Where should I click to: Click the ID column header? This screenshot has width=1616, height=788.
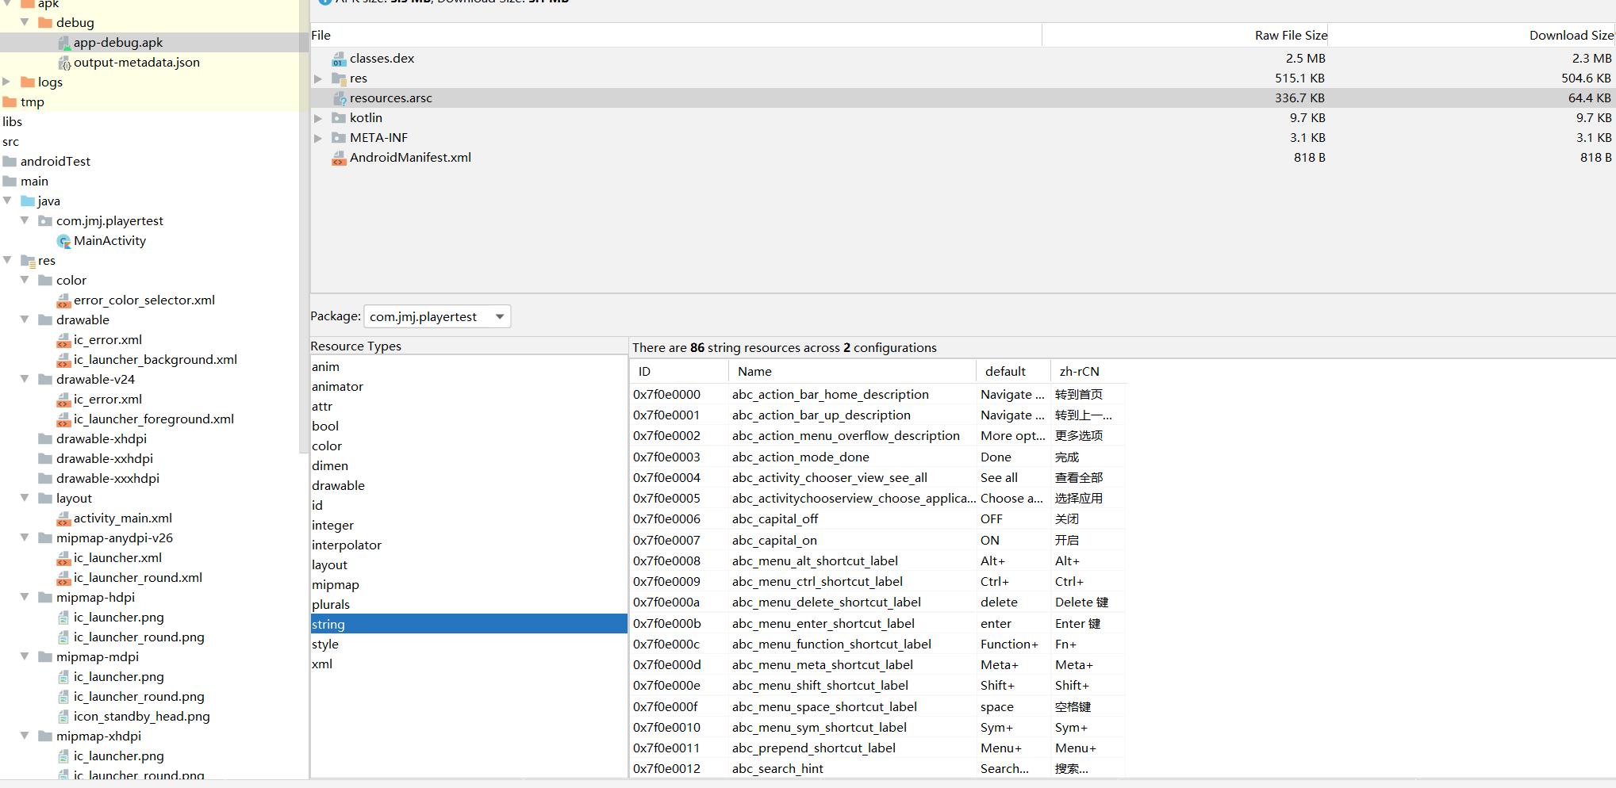click(680, 372)
